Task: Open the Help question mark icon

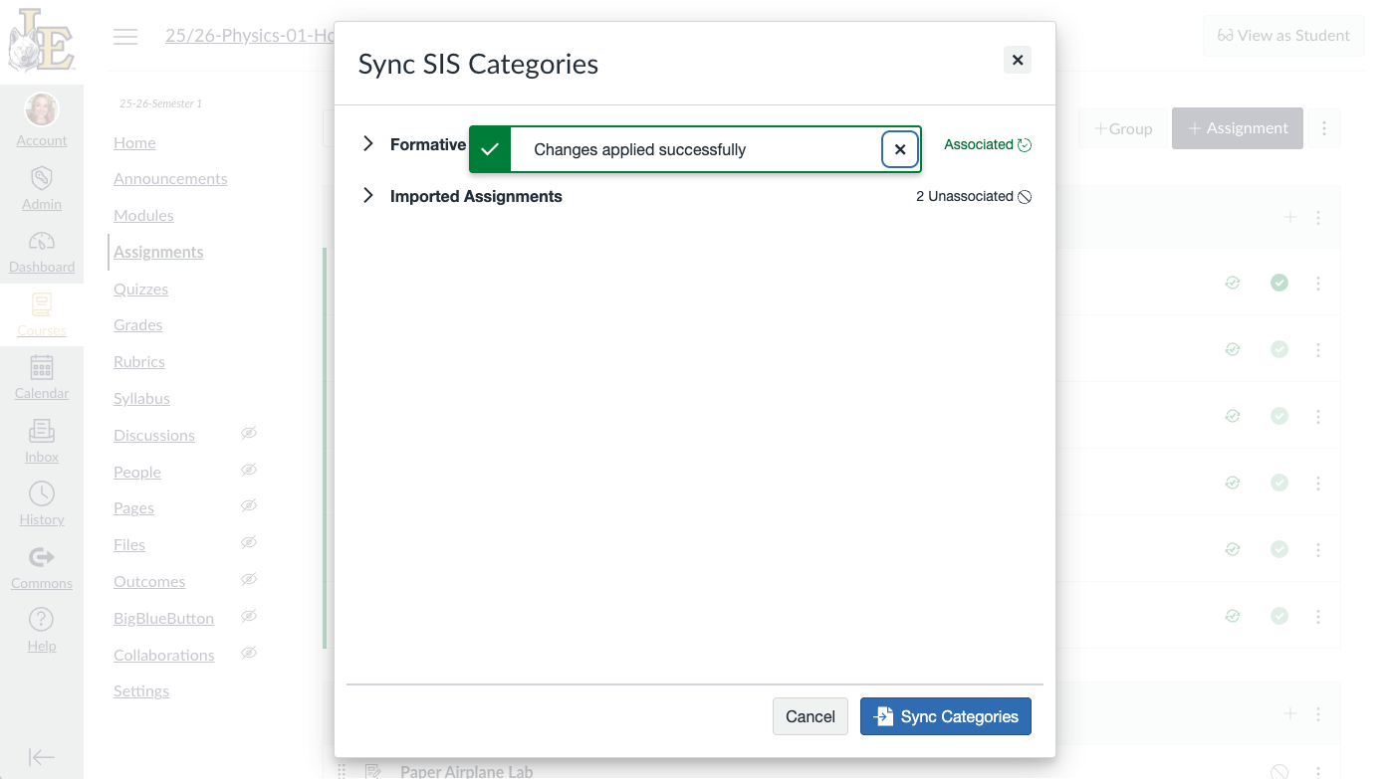Action: pos(42,620)
